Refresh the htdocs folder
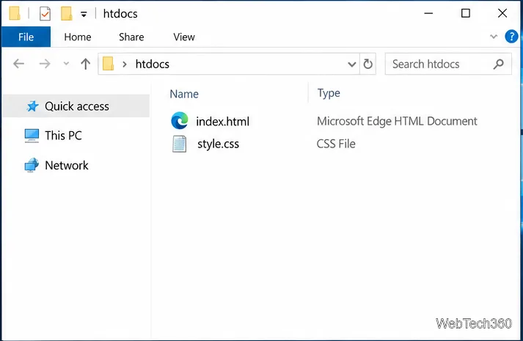523x341 pixels. point(368,64)
